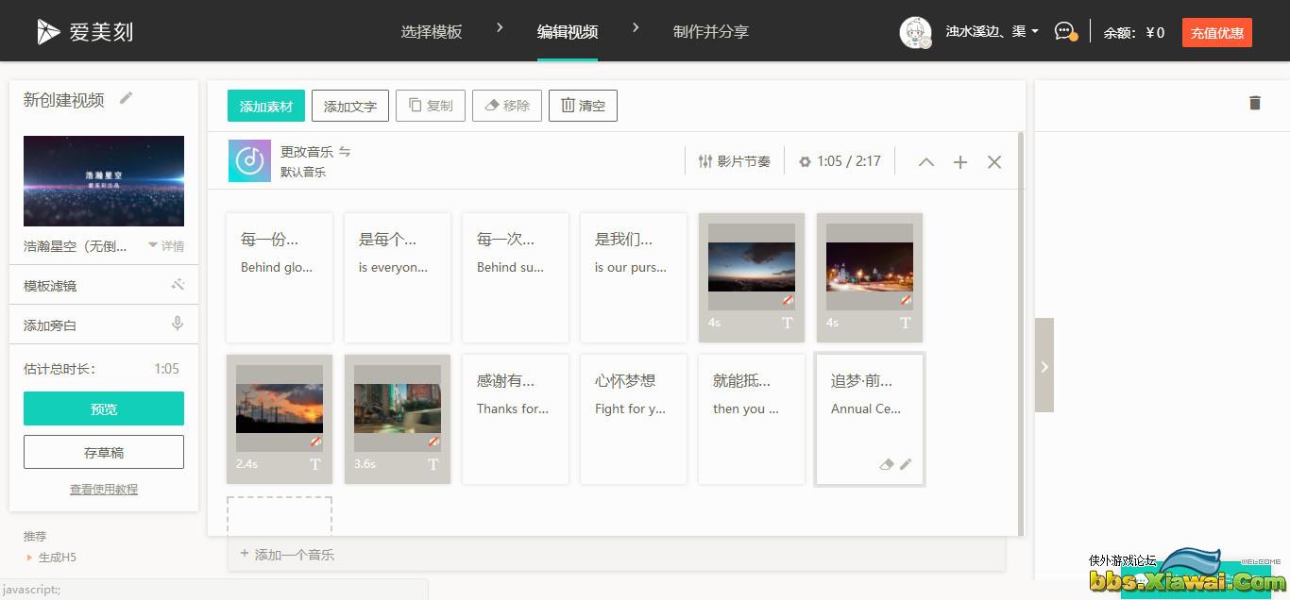Viewport: 1290px width, 600px height.
Task: Open 影片节奏 rhythm settings
Action: coord(734,161)
